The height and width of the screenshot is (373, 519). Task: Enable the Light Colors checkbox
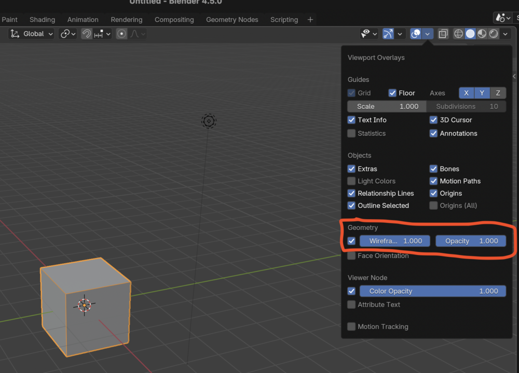[351, 181]
